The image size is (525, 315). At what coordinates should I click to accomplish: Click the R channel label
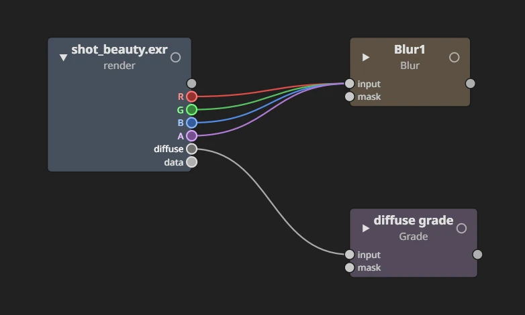click(x=181, y=97)
